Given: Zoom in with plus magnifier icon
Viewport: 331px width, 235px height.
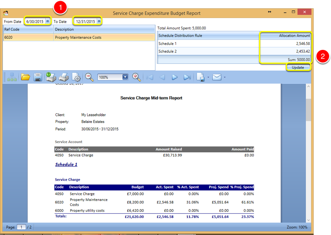Looking at the screenshot, I should coord(136,77).
